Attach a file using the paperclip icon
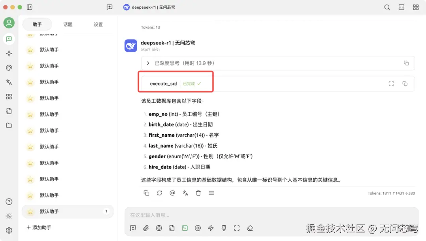The image size is (426, 241). click(x=146, y=228)
